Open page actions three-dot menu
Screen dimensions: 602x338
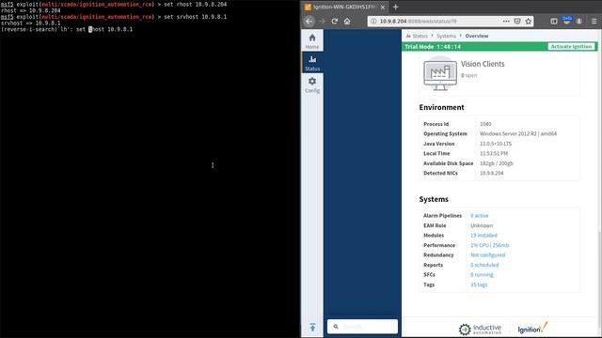(x=506, y=21)
